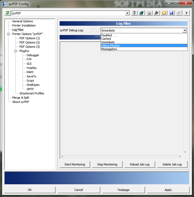
Task: Click Delete Job Log button
Action: click(x=172, y=164)
